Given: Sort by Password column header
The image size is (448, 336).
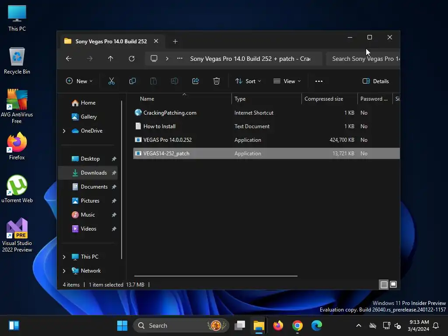Looking at the screenshot, I should [375, 99].
